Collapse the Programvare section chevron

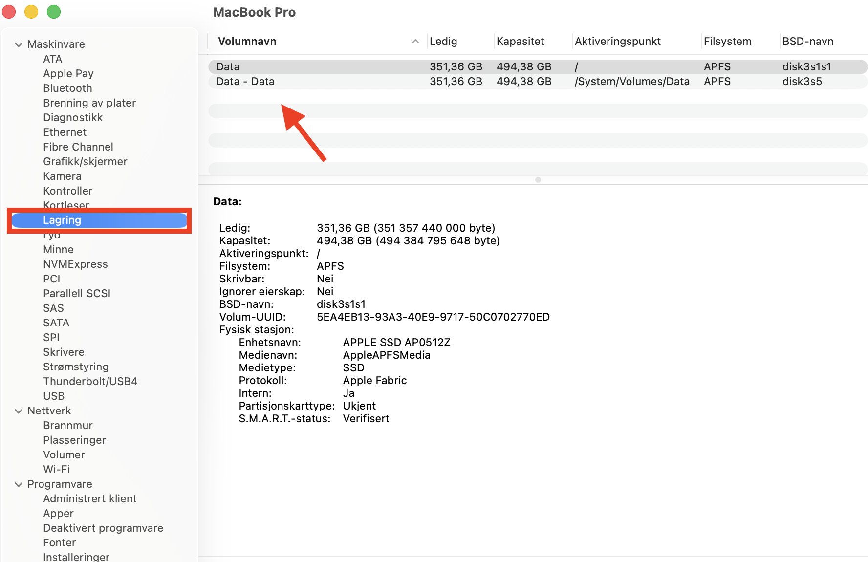point(19,484)
